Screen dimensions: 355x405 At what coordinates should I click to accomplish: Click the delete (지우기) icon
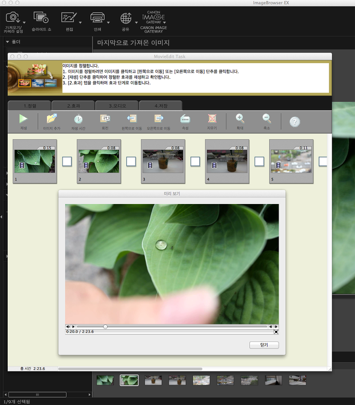pyautogui.click(x=212, y=119)
